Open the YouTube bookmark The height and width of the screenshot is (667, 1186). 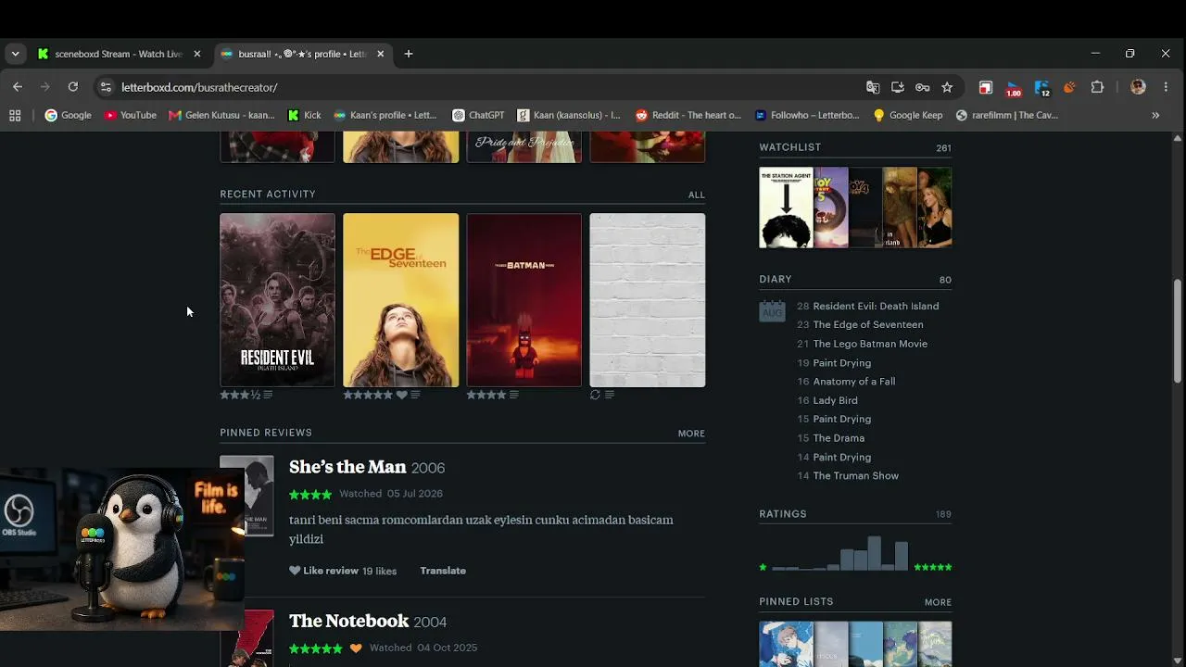pos(130,116)
